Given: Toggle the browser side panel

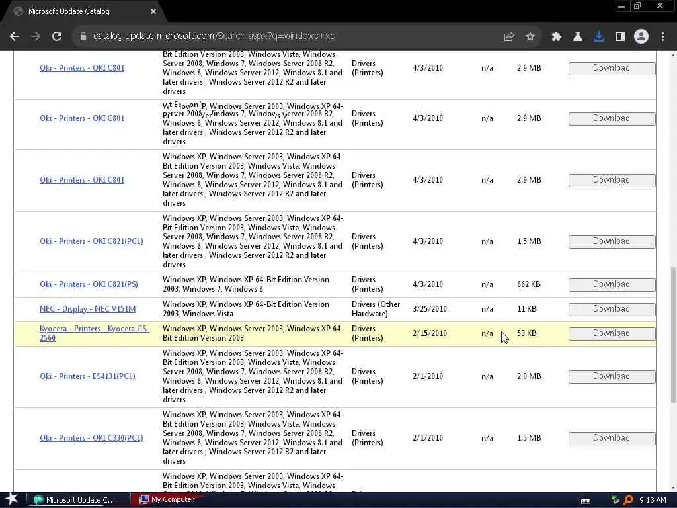Looking at the screenshot, I should (x=620, y=37).
